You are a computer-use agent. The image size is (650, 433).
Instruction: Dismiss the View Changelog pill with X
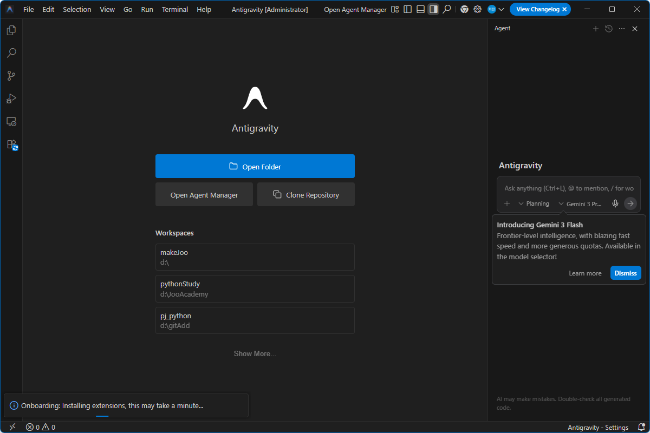[564, 9]
